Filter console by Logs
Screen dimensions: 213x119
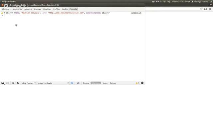point(105,83)
